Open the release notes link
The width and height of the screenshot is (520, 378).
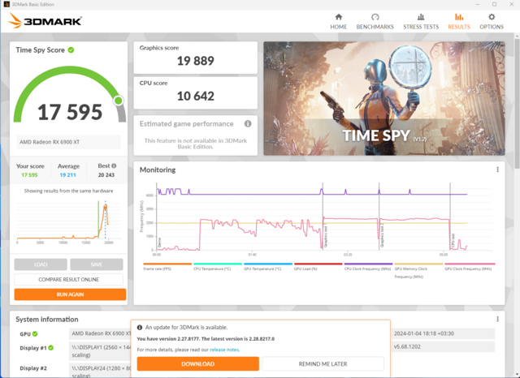(223, 350)
